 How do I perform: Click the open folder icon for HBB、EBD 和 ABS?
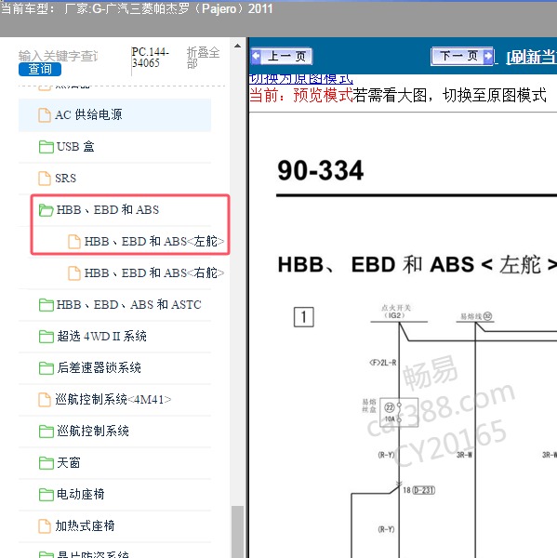(x=46, y=210)
